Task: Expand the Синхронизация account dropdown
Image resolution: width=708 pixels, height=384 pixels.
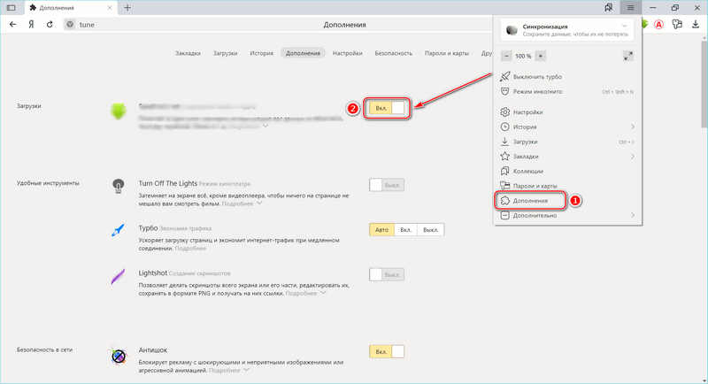Action: [625, 27]
